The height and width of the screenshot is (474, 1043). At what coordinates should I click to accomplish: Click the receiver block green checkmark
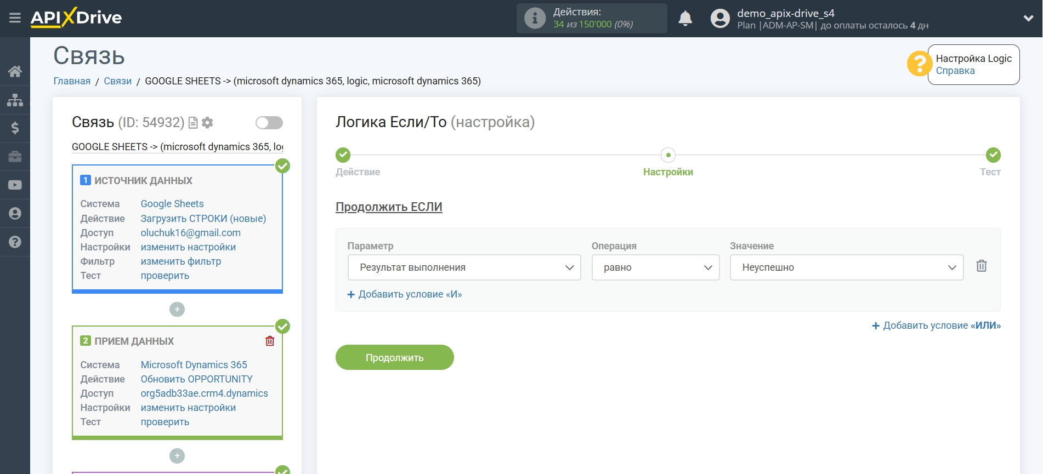point(282,327)
